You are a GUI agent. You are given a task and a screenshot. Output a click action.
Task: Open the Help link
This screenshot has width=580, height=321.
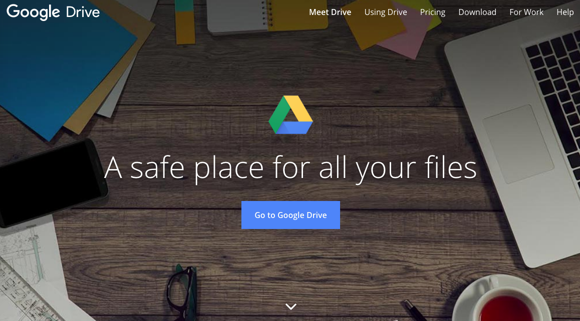tap(565, 12)
